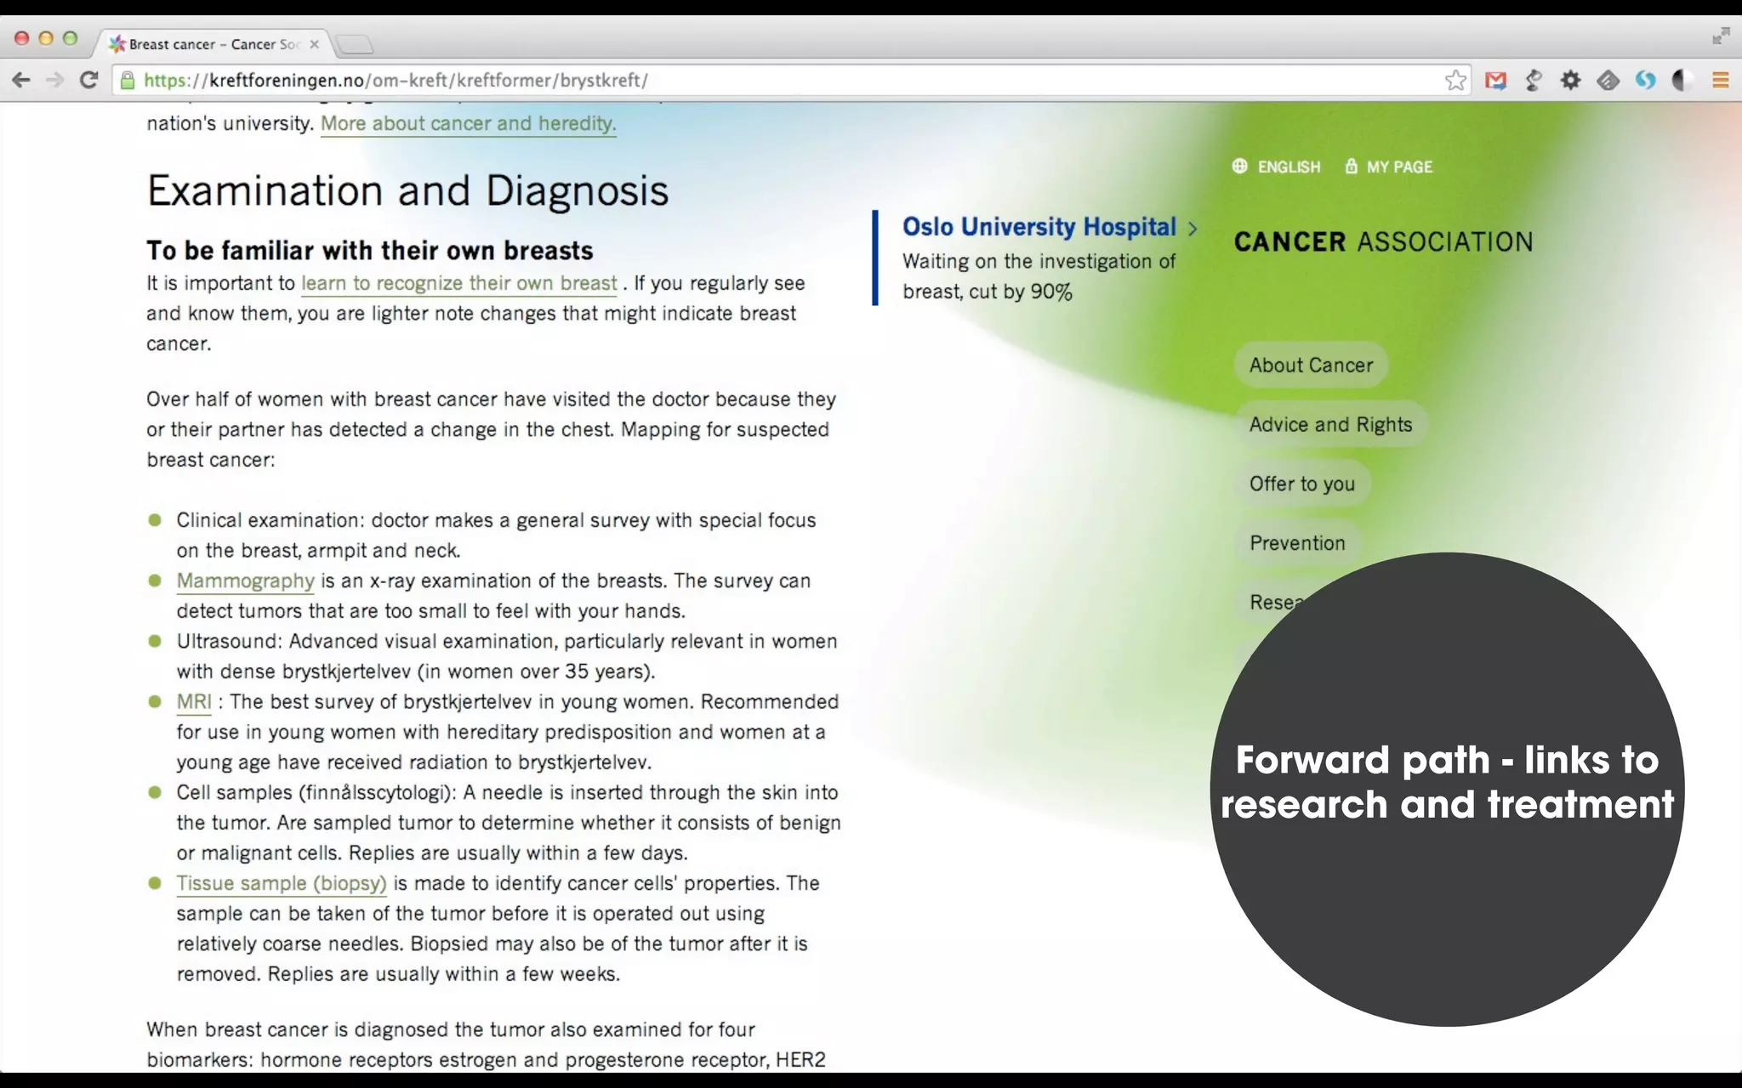The image size is (1742, 1088).
Task: Open the Oslo University Hospital link
Action: tap(1039, 227)
